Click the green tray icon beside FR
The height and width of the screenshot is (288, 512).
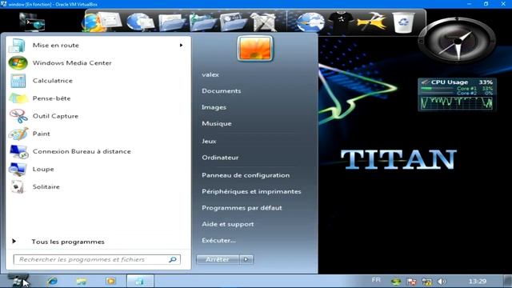click(396, 282)
